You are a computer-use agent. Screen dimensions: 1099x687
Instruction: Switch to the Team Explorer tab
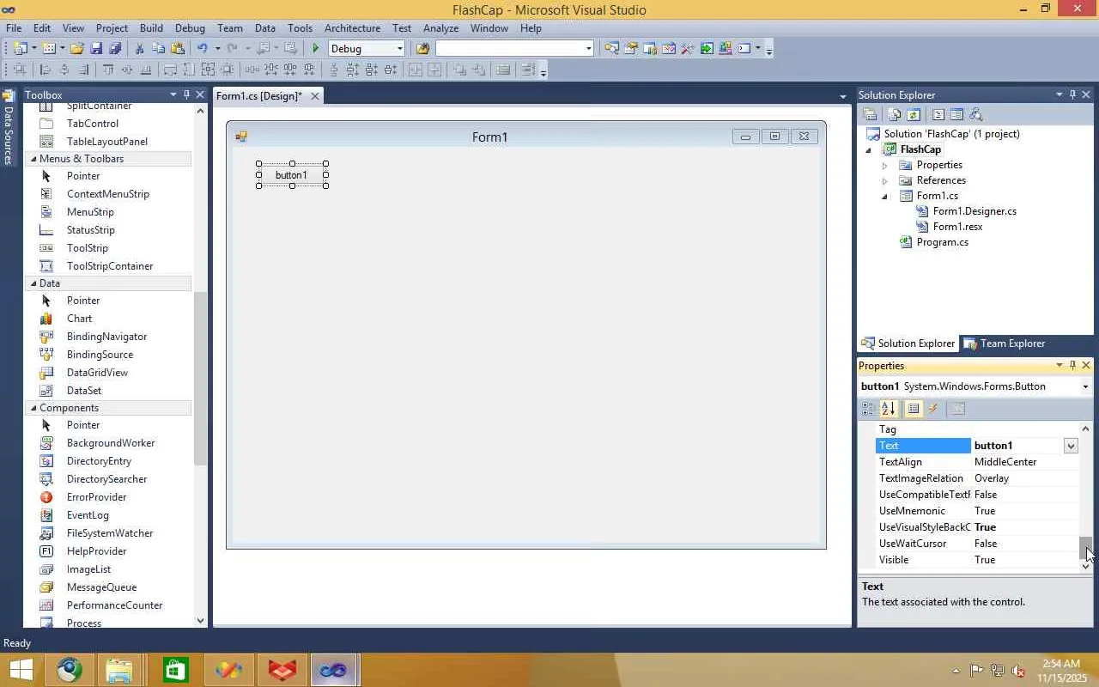[x=1005, y=343]
